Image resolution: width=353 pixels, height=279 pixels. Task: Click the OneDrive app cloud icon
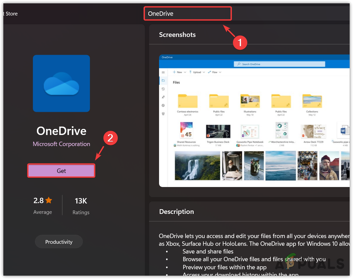61,84
